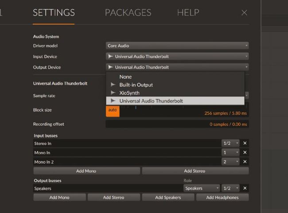Choose XioSynth as output device
Image resolution: width=288 pixels, height=213 pixels.
point(129,93)
